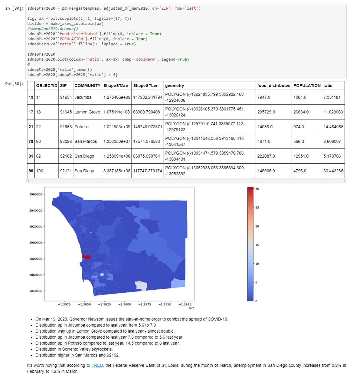Click the x-axis tick label −1.3075
This screenshot has height=374, width=363.
pyautogui.click(x=64, y=304)
